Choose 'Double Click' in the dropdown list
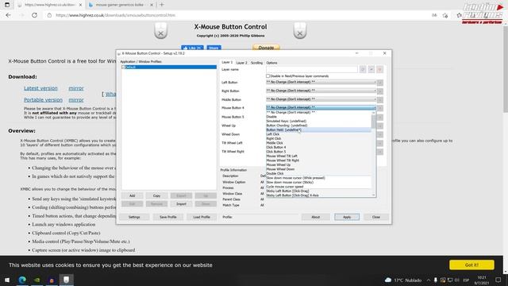 click(x=318, y=173)
